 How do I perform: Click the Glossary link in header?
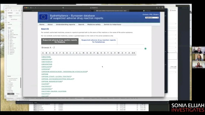[x=156, y=14]
